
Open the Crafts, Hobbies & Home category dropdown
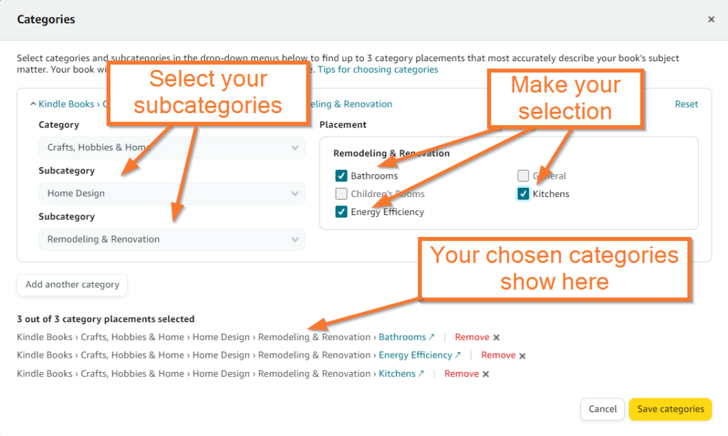[x=172, y=148]
